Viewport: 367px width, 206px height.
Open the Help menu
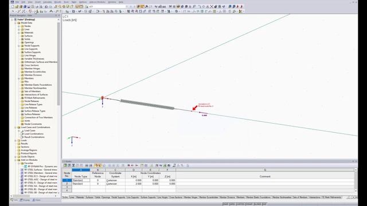click(x=121, y=2)
